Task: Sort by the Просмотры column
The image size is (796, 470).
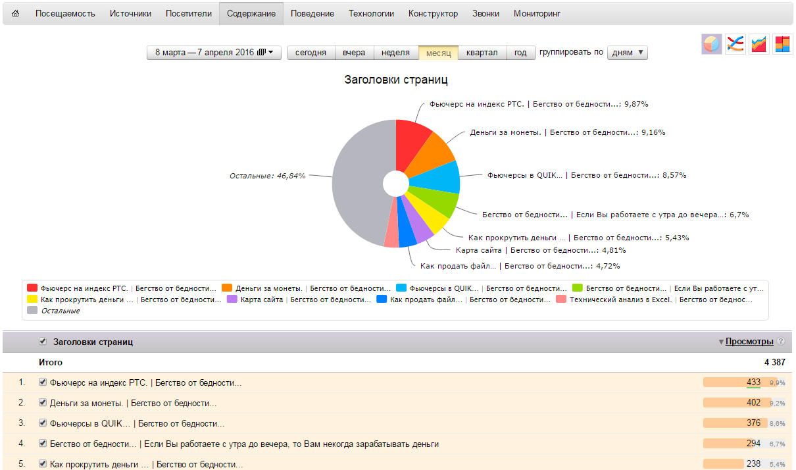Action: [x=749, y=342]
